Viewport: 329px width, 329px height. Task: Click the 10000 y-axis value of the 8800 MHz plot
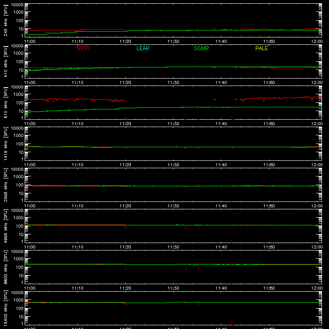[x=17, y=252]
